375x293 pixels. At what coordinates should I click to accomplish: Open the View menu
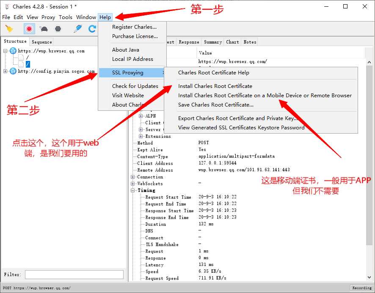[x=32, y=17]
